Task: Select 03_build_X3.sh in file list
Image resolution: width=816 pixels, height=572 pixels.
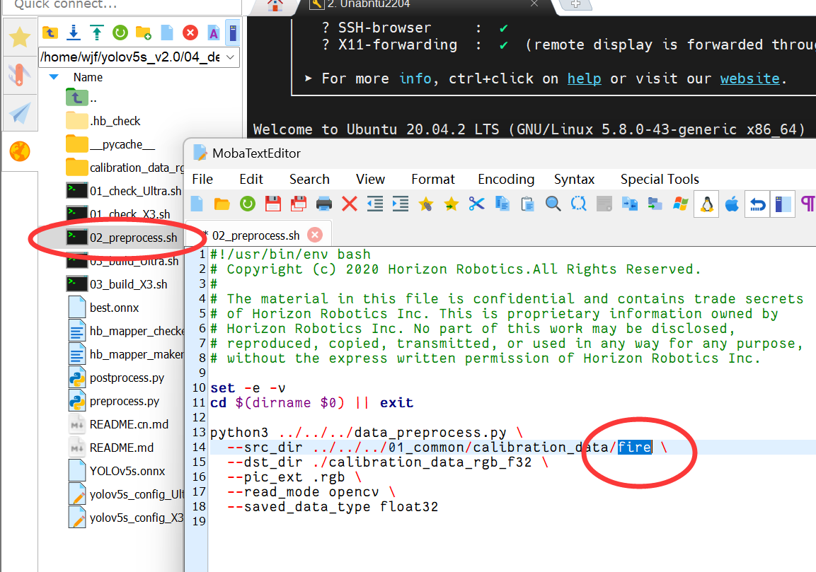Action: pos(130,284)
